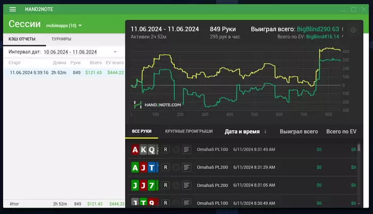The image size is (373, 214).
Task: Open the hamburger main menu
Action: coord(13,9)
